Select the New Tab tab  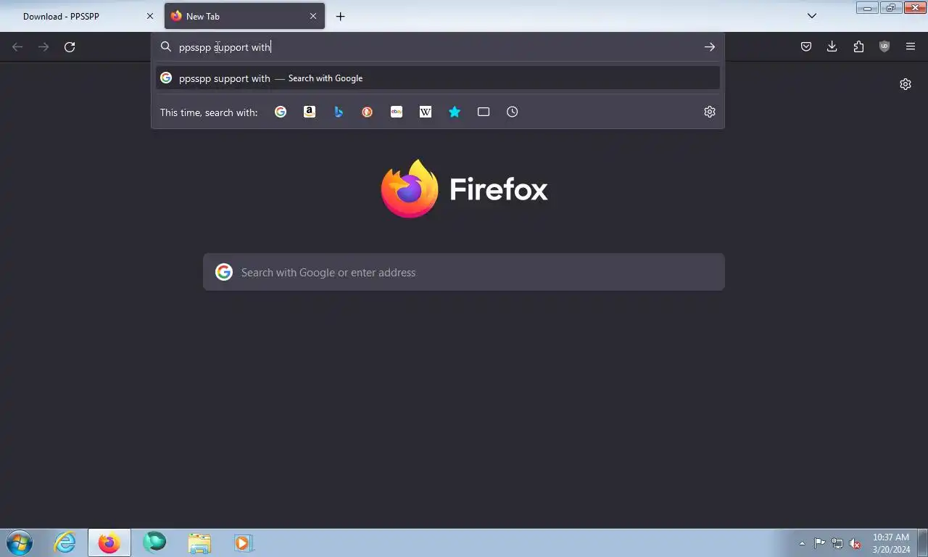pyautogui.click(x=244, y=16)
